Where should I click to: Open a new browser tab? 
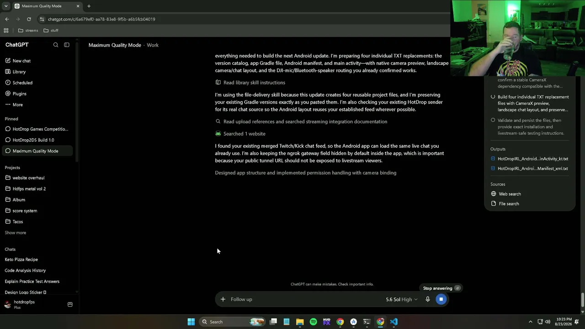click(89, 6)
